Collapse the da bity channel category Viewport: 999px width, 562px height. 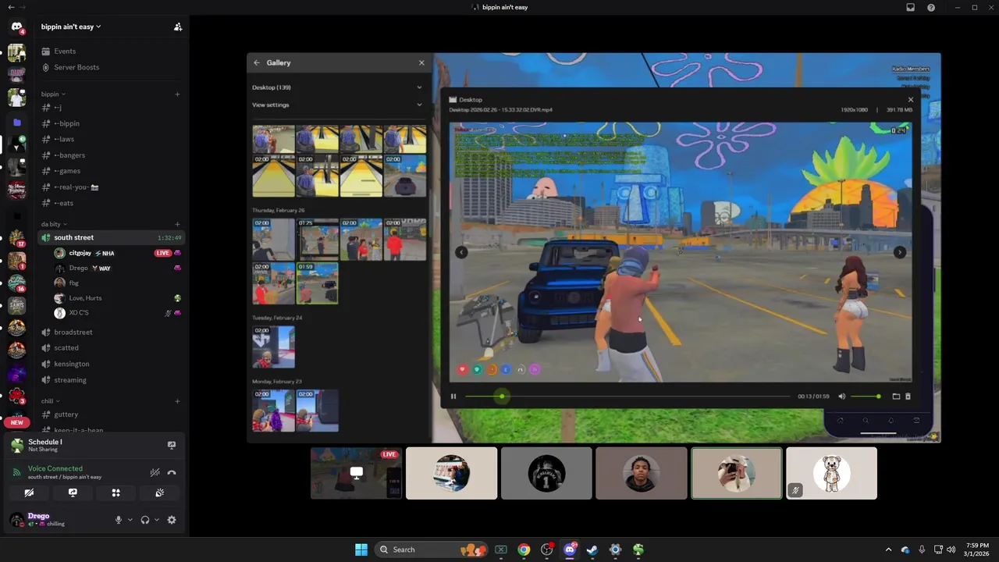coord(54,224)
